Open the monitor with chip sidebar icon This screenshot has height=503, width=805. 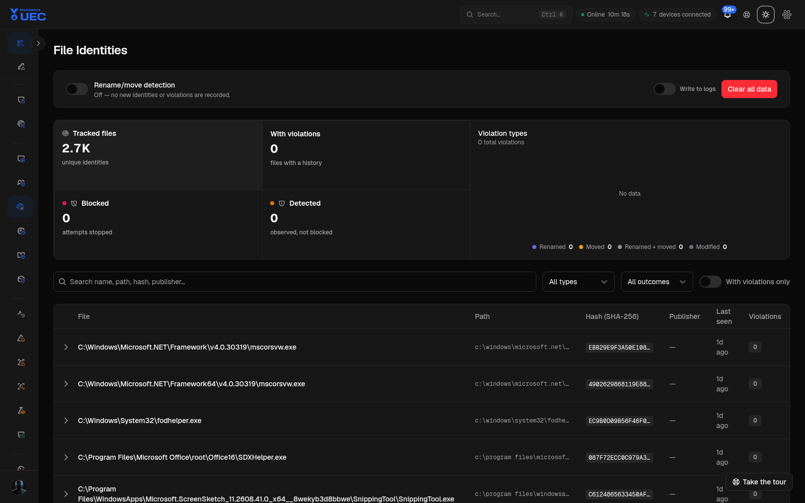coord(20,158)
